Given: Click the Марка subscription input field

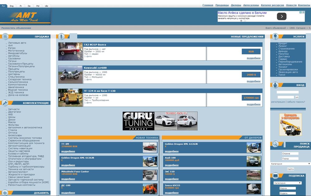Looking at the screenshot, I should [288, 188].
